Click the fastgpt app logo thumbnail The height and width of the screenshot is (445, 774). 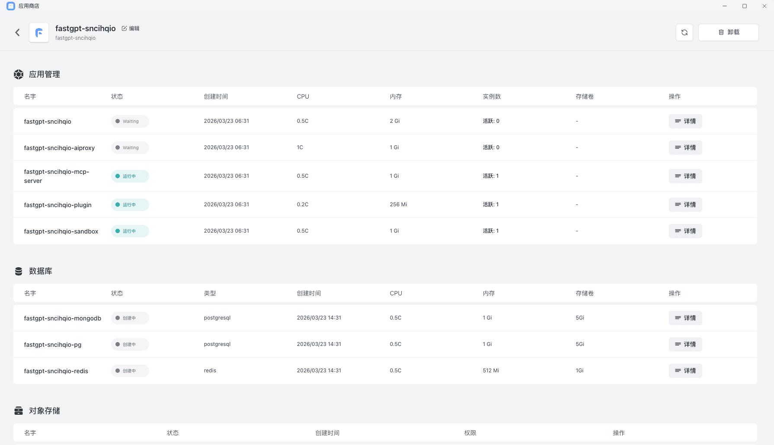coord(39,32)
